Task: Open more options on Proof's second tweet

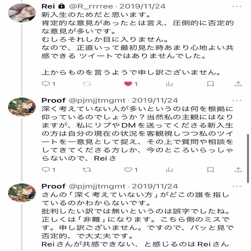Action: tap(237, 186)
